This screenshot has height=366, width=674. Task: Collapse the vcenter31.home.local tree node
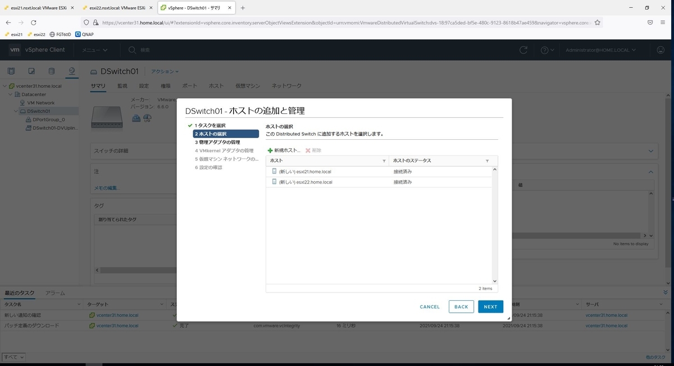[5, 86]
